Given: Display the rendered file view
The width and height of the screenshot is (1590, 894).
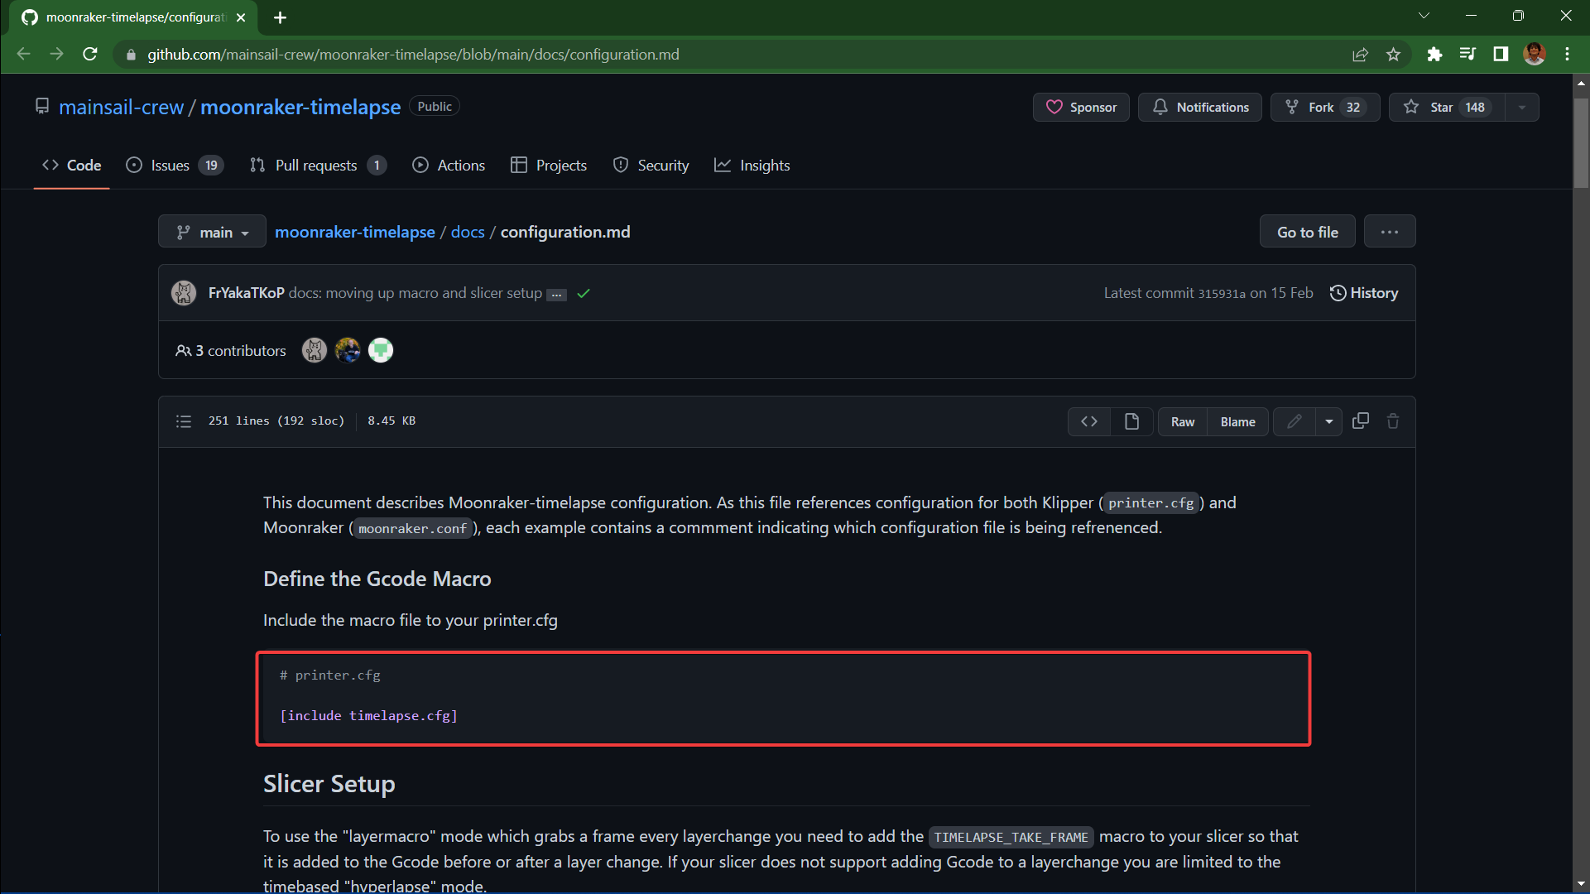Looking at the screenshot, I should tap(1131, 421).
